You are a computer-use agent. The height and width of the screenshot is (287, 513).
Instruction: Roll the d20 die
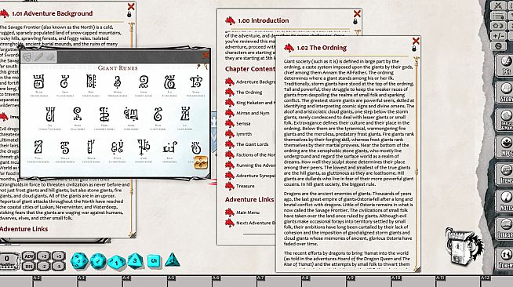[x=79, y=261]
